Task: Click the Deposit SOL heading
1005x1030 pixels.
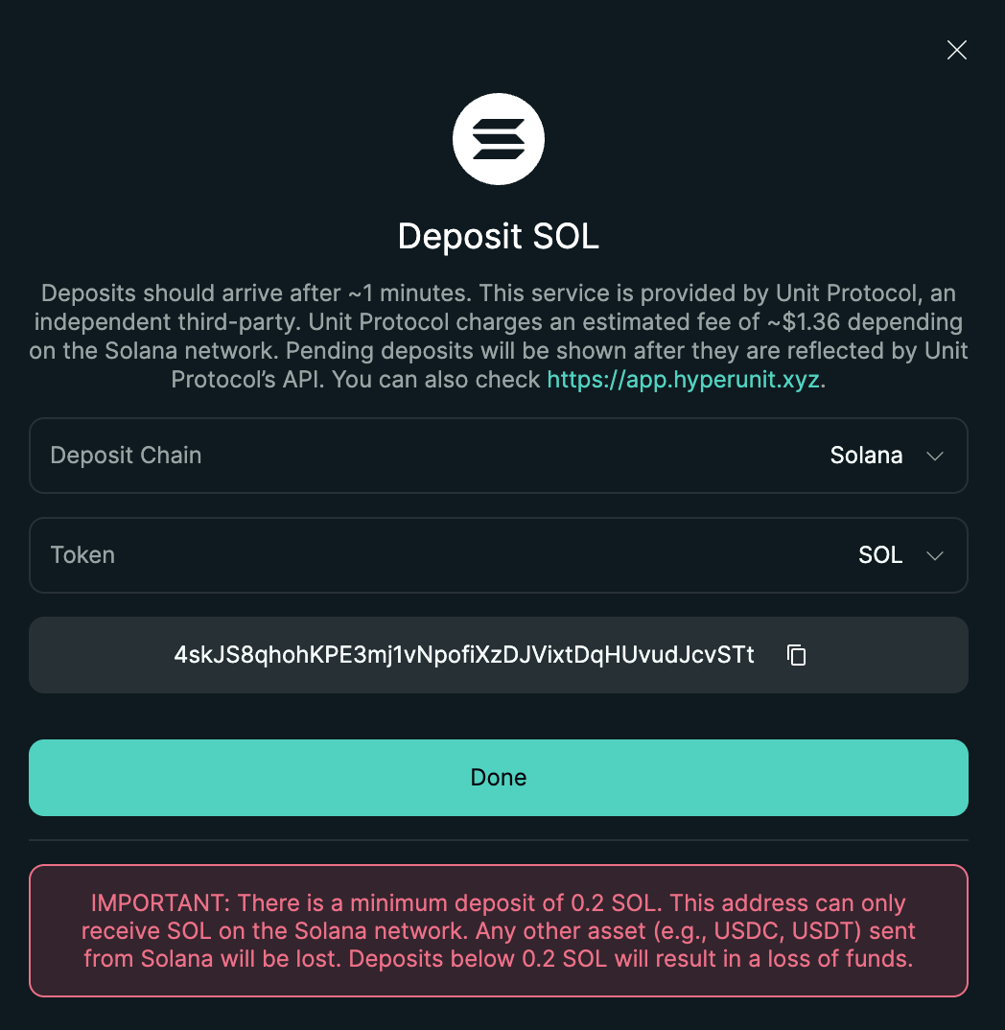Action: point(499,236)
